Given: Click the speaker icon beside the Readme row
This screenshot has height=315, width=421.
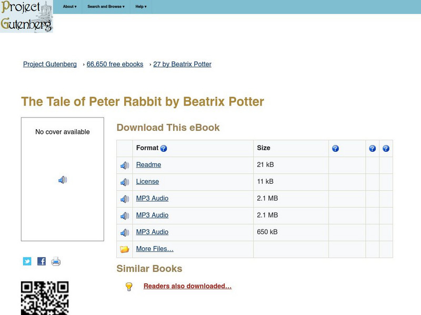Looking at the screenshot, I should [x=125, y=165].
